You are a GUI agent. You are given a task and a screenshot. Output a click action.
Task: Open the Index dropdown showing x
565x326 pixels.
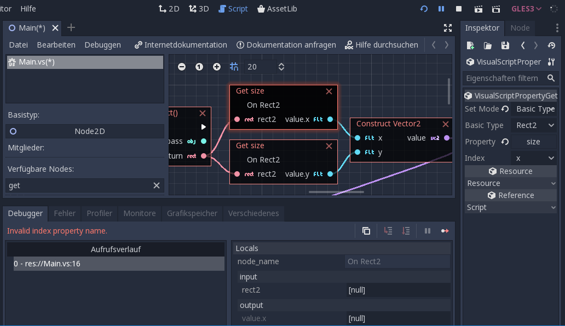coord(534,158)
